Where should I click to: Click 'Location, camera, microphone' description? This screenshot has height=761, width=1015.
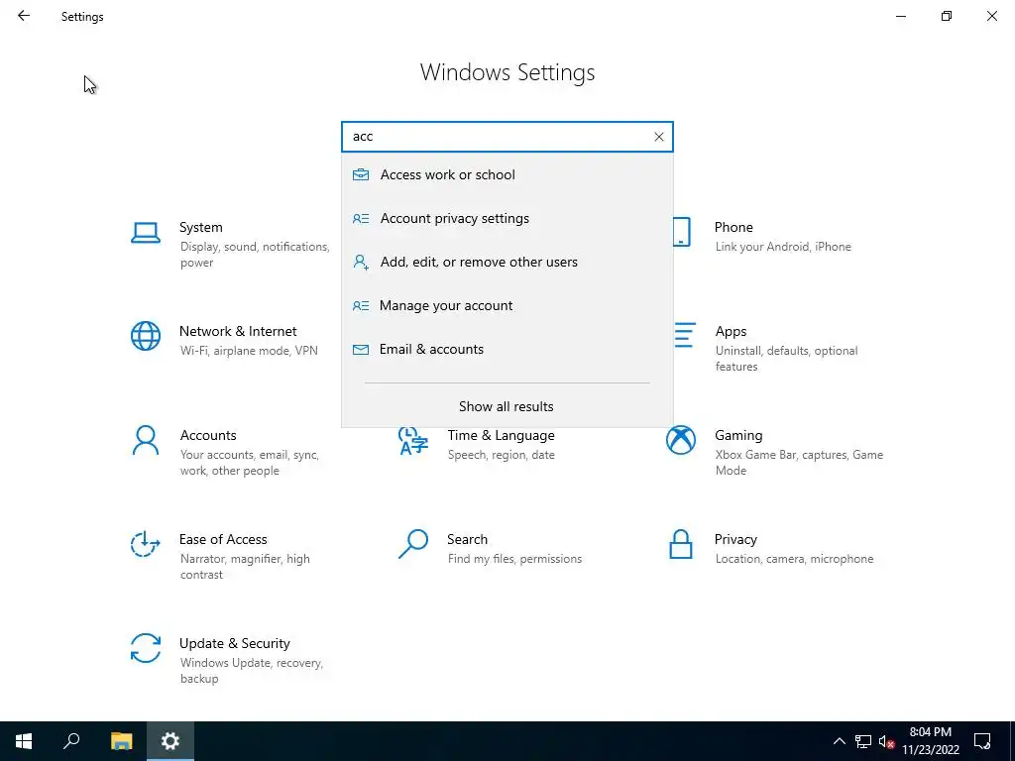pyautogui.click(x=794, y=559)
